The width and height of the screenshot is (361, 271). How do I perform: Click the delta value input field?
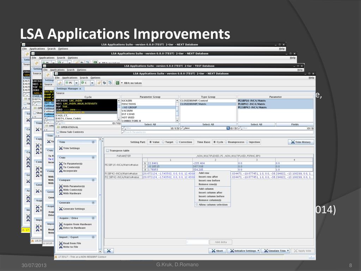pyautogui.click(x=197, y=242)
